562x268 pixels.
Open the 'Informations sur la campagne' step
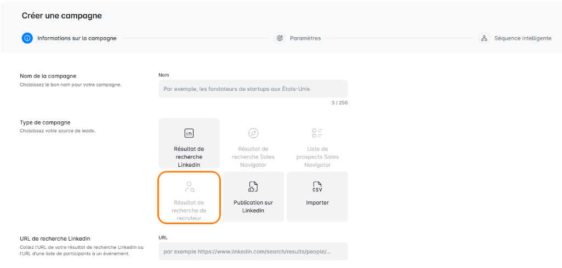(x=77, y=38)
